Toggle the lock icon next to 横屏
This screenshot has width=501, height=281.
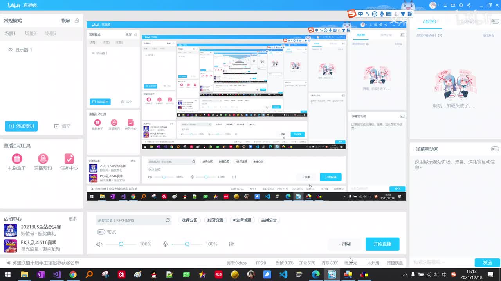[x=77, y=21]
